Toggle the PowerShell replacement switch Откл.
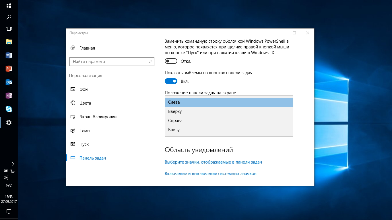Image resolution: width=392 pixels, height=220 pixels. [x=171, y=61]
